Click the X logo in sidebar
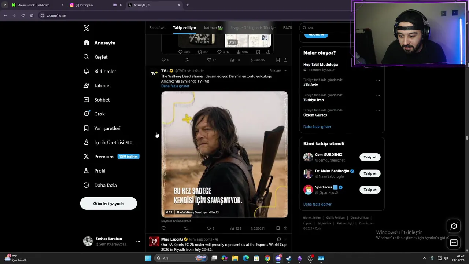 86,28
